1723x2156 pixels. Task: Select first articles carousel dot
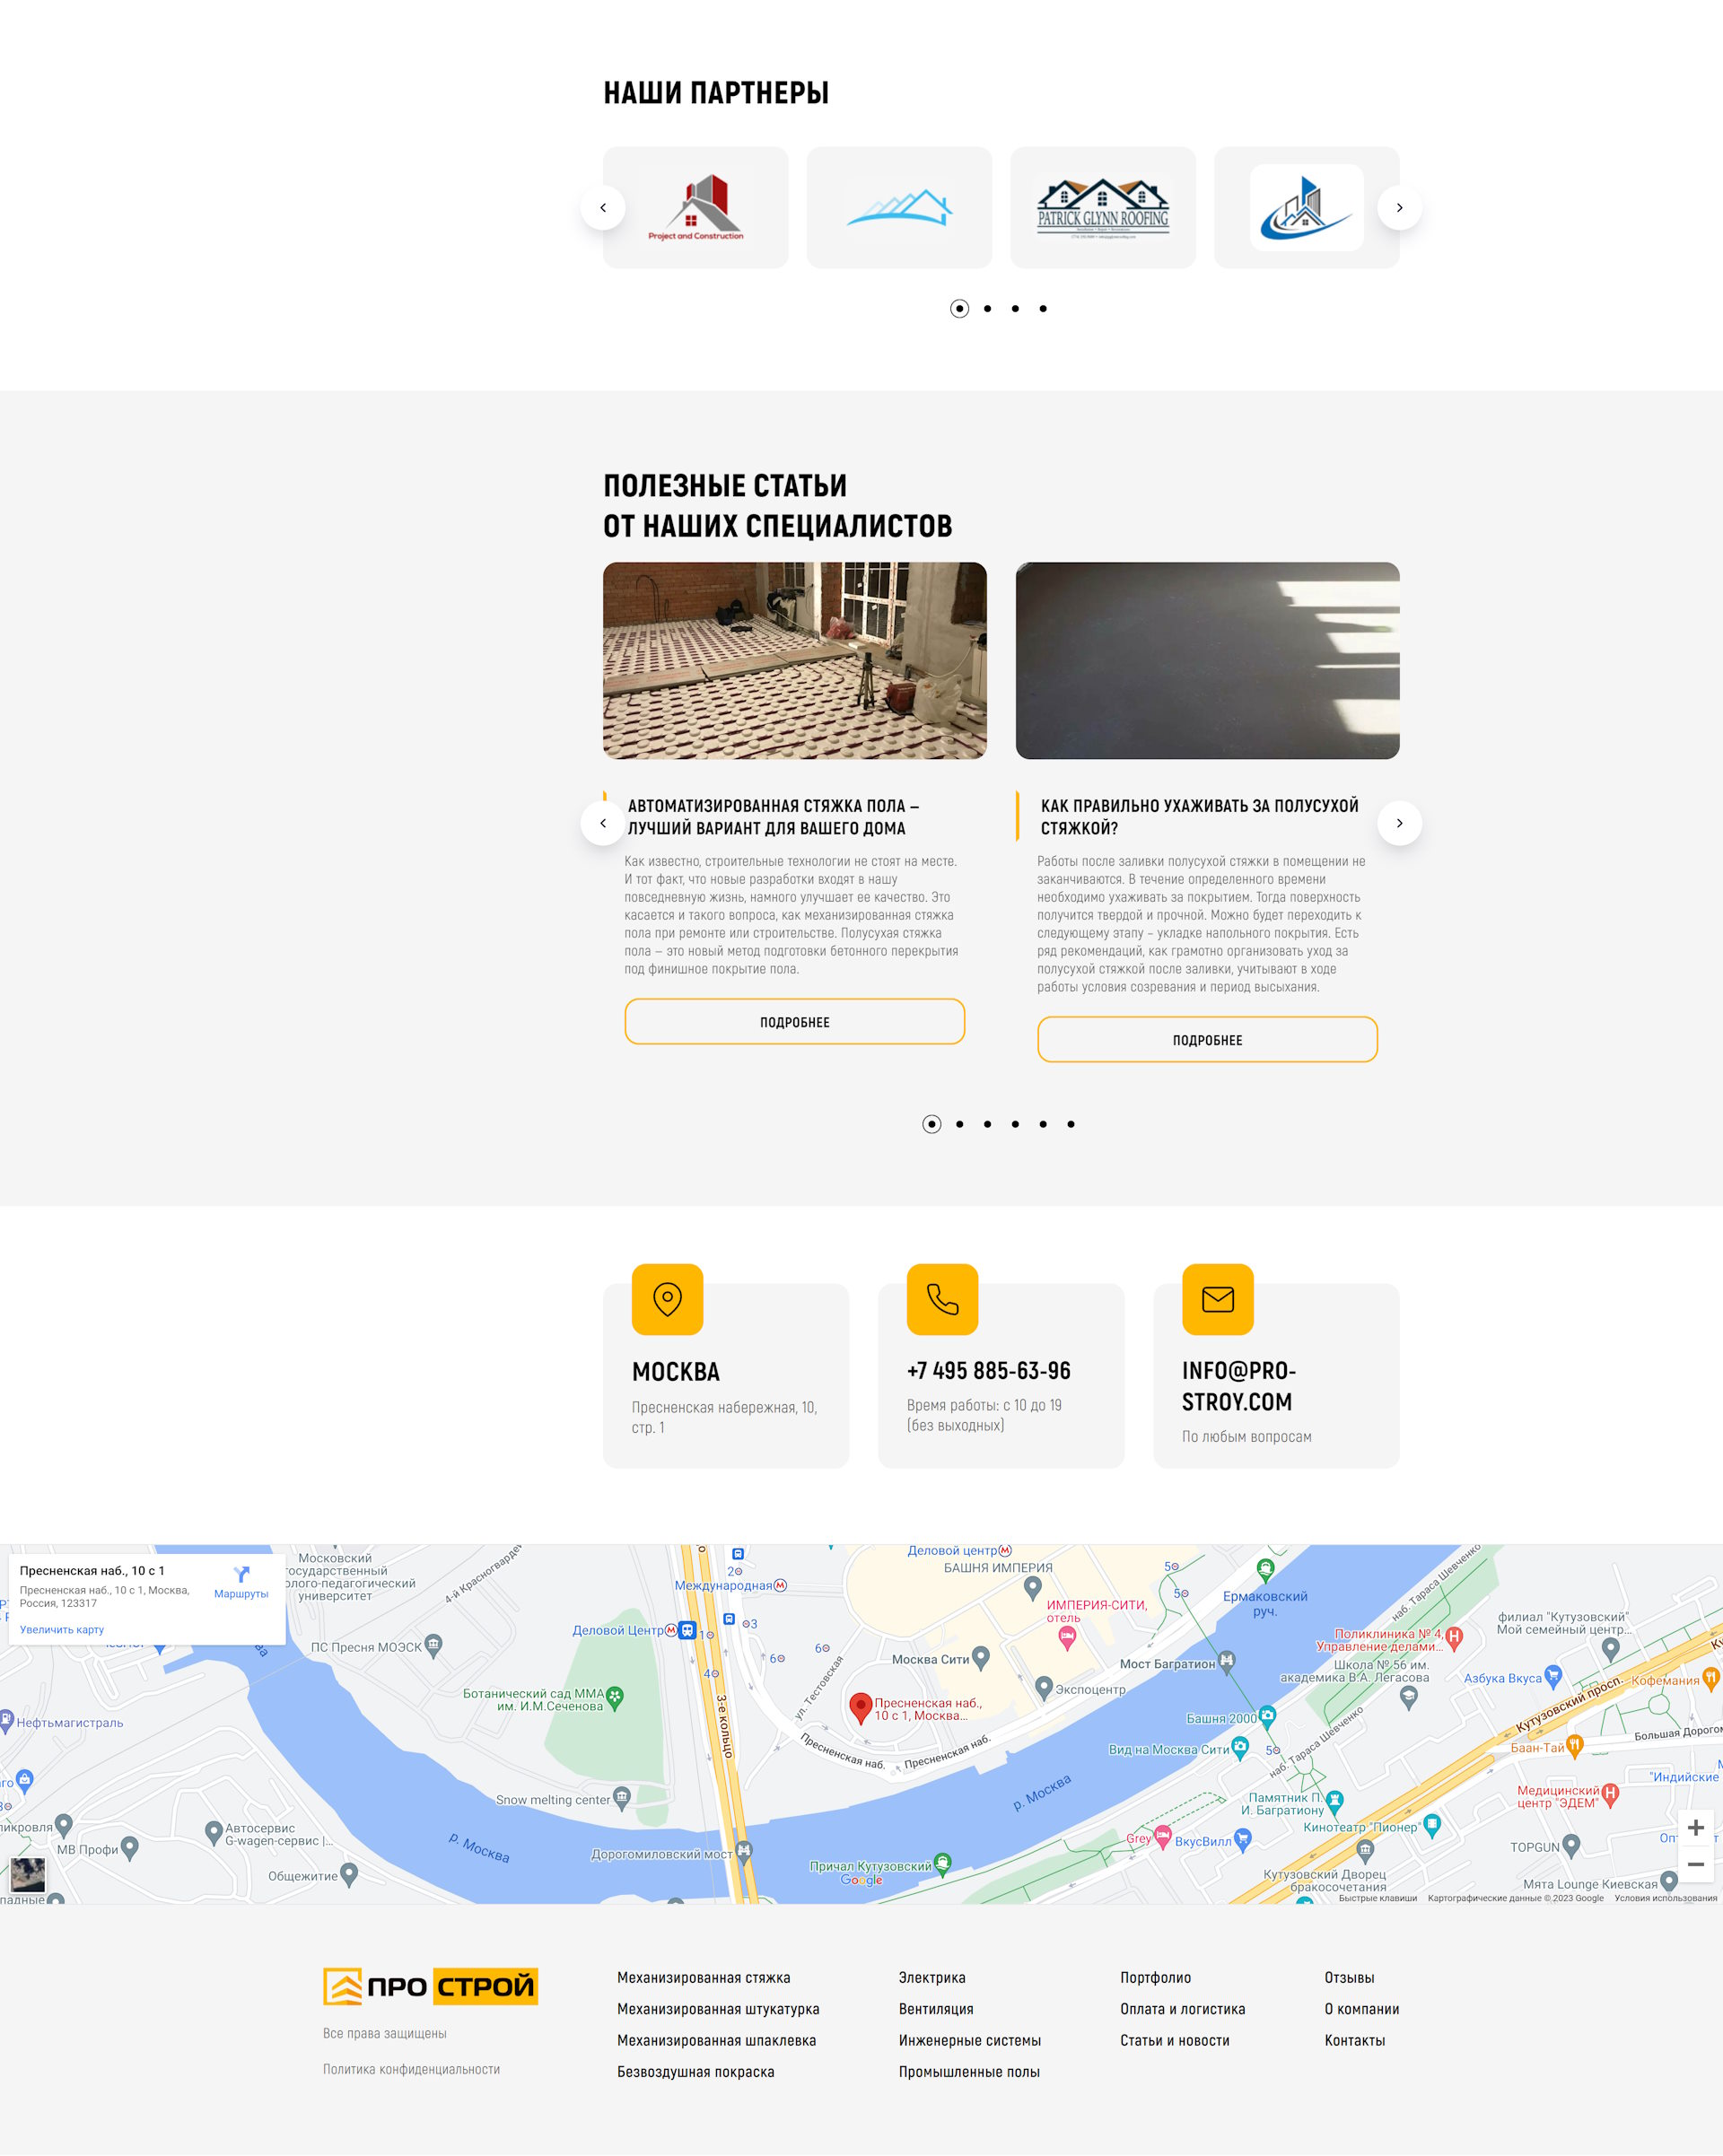pos(932,1124)
